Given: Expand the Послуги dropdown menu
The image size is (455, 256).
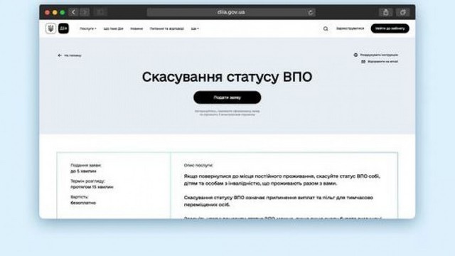Looking at the screenshot, I should [x=88, y=28].
